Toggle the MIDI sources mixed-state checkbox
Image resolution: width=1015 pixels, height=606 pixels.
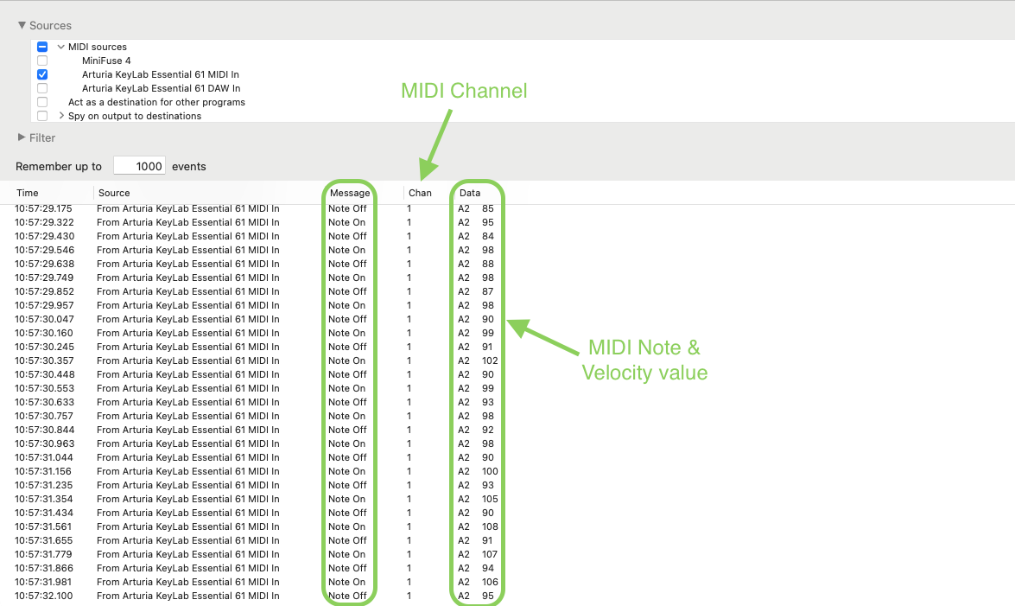click(x=42, y=47)
